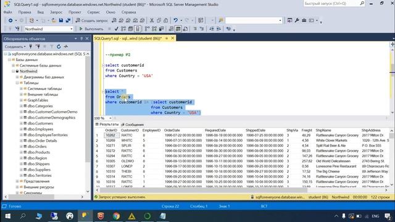Click the Windows Start button
The height and width of the screenshot is (222, 395).
pos(7,216)
